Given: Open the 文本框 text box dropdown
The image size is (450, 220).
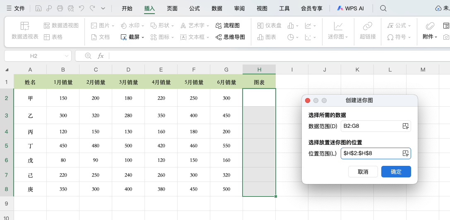Looking at the screenshot, I should coord(195,37).
